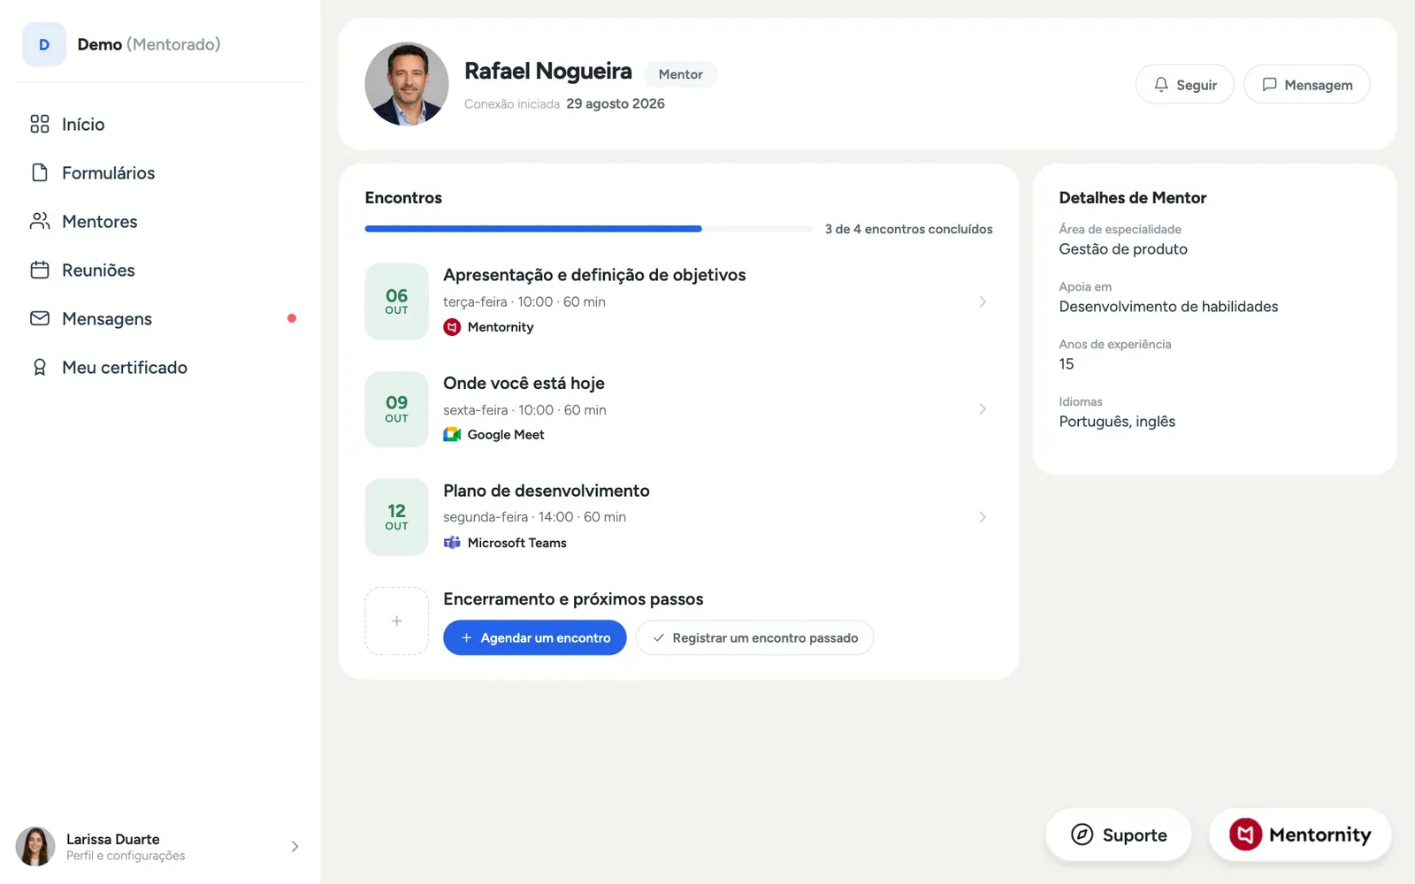
Task: Open the Reuniões section
Action: pyautogui.click(x=160, y=270)
